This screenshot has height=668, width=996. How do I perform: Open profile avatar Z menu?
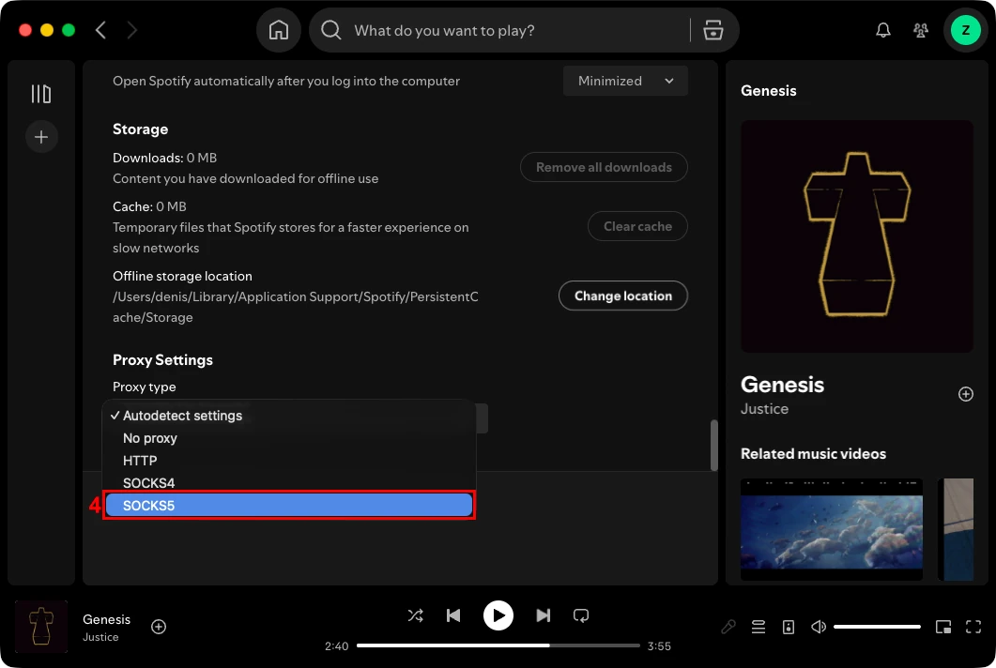click(x=966, y=30)
